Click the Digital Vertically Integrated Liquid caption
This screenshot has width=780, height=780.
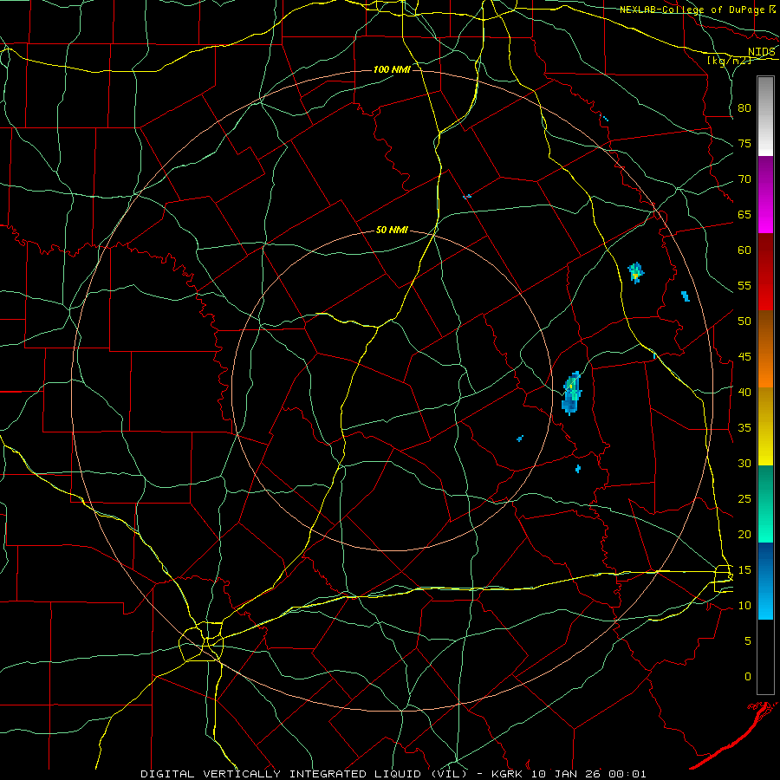point(303,774)
